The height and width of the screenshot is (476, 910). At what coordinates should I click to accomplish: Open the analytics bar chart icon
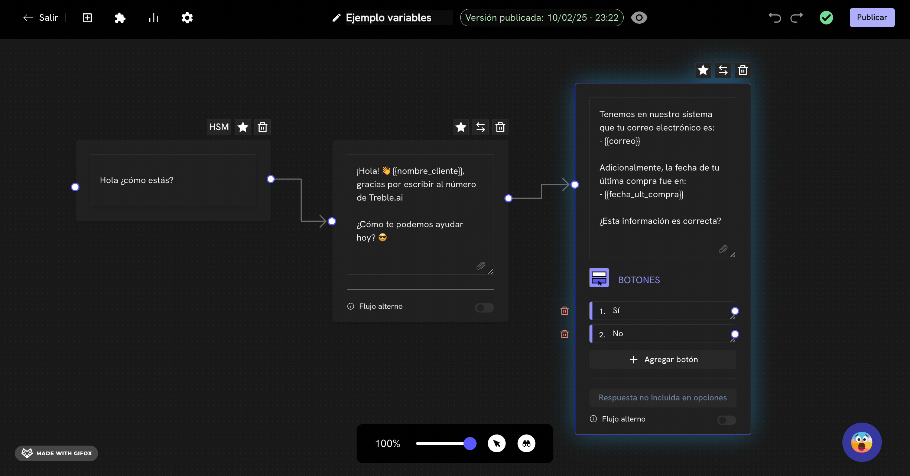pyautogui.click(x=153, y=18)
